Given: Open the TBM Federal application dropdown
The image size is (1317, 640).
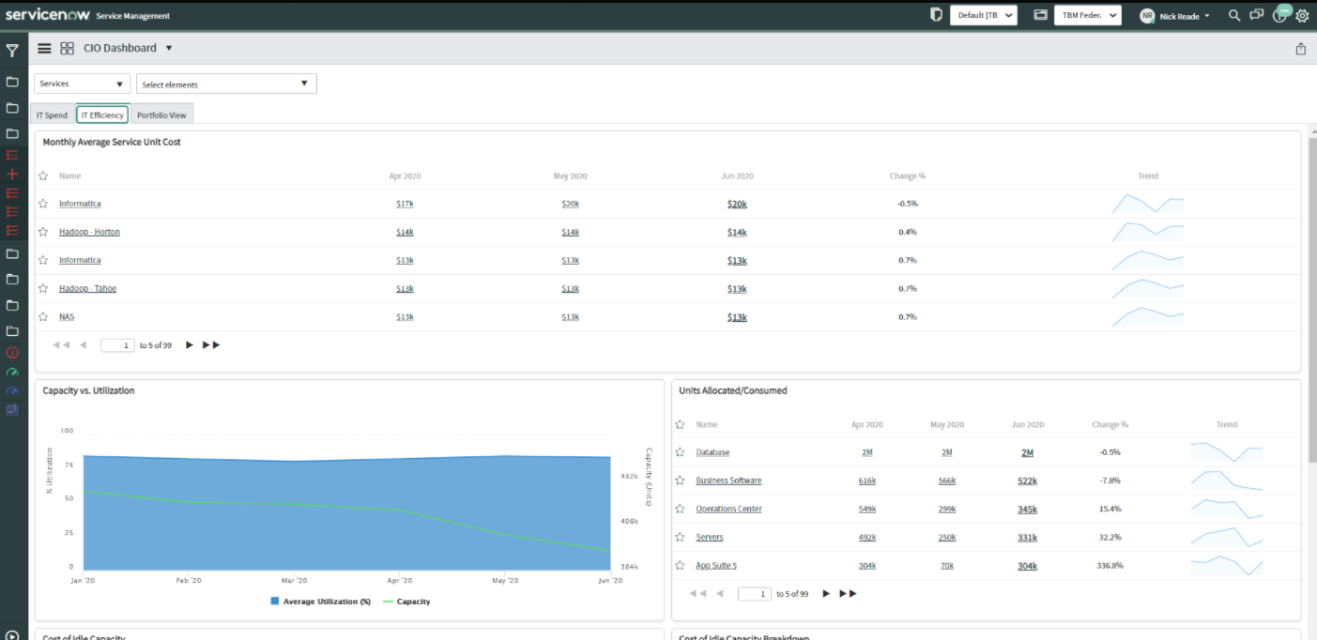Looking at the screenshot, I should pyautogui.click(x=1088, y=15).
